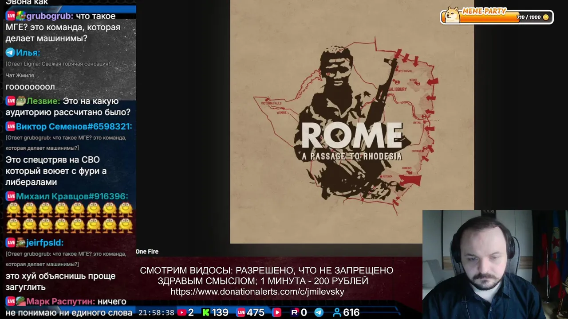The height and width of the screenshot is (319, 568).
Task: Click jeirfpsld's avatar emoji
Action: (x=21, y=243)
